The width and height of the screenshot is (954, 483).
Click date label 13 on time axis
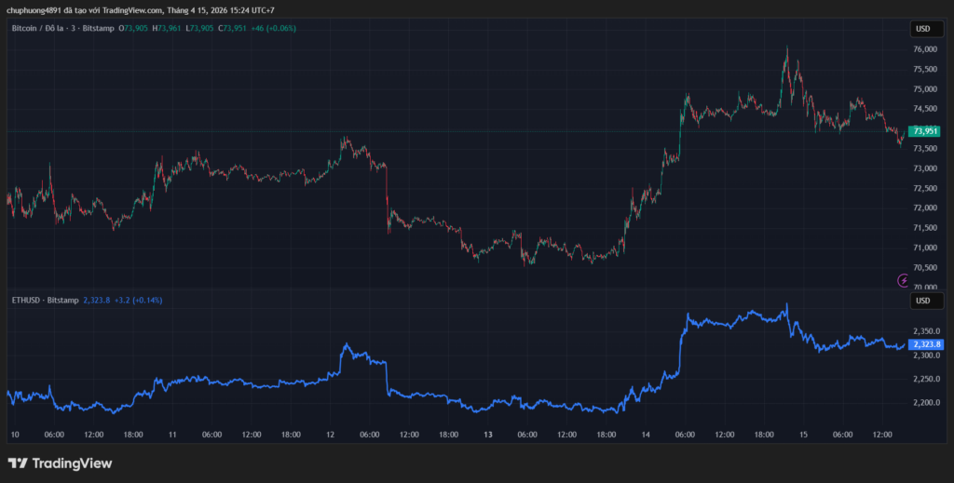[x=488, y=435]
